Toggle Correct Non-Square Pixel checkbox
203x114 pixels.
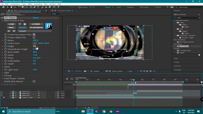(34, 35)
